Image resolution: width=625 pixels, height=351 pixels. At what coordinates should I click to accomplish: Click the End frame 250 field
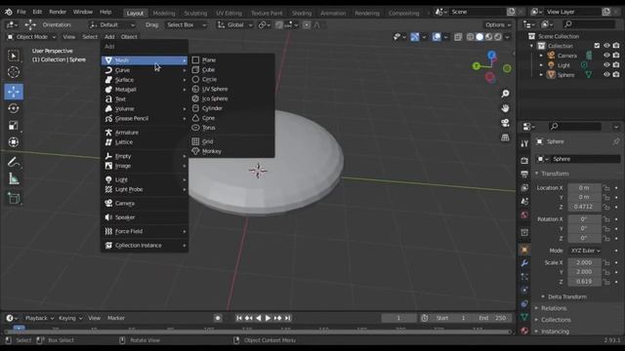492,318
